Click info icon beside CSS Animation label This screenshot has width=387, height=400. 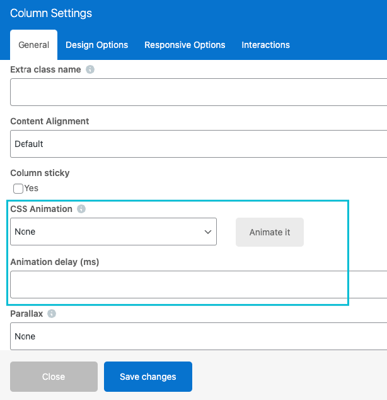tap(81, 209)
